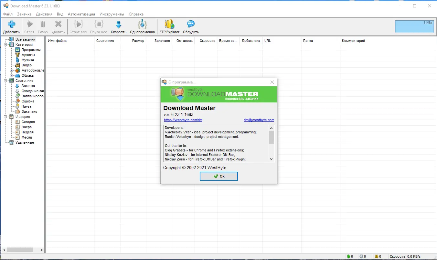Image resolution: width=437 pixels, height=260 pixels.
Task: Open the Вид menu
Action: click(60, 14)
